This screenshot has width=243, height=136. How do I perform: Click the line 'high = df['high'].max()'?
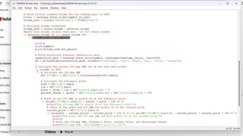(x=58, y=84)
